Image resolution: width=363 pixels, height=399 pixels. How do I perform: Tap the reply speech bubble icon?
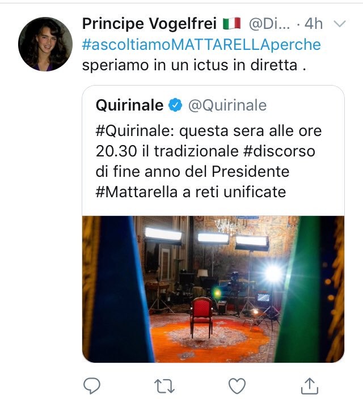pos(92,386)
